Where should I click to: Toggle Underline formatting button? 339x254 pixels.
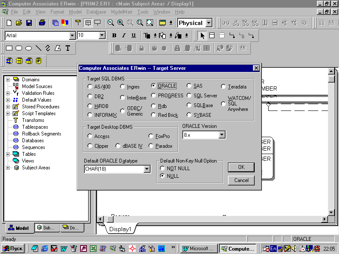133,36
